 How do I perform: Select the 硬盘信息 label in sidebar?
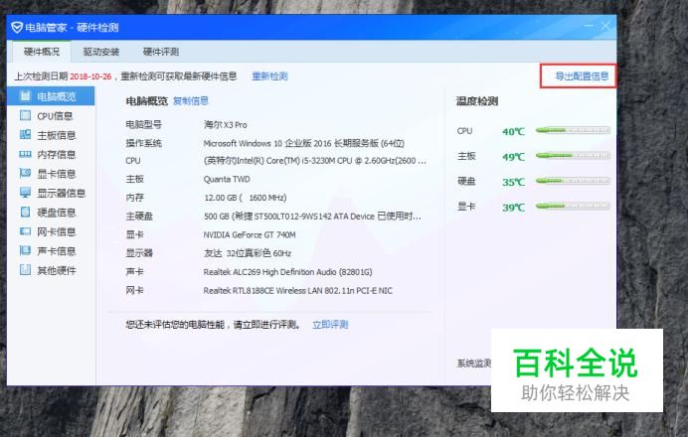[56, 213]
